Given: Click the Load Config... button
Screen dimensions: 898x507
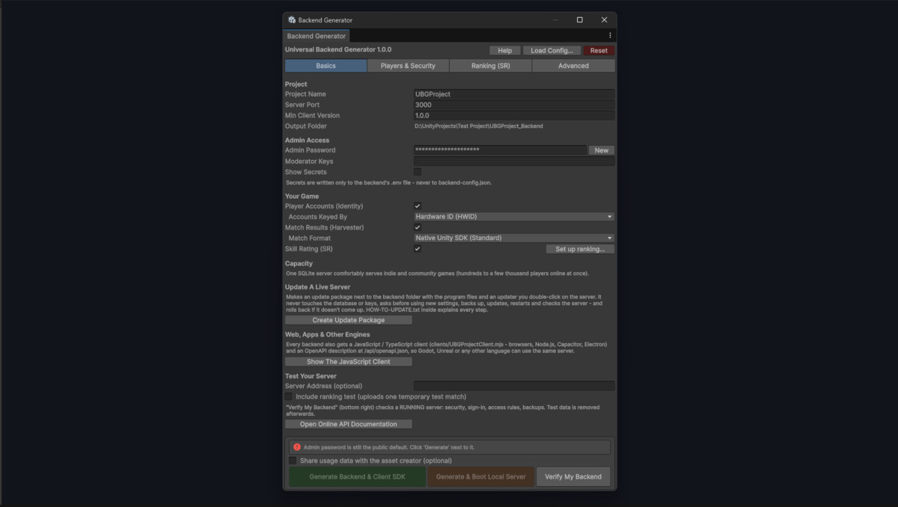Looking at the screenshot, I should point(552,51).
